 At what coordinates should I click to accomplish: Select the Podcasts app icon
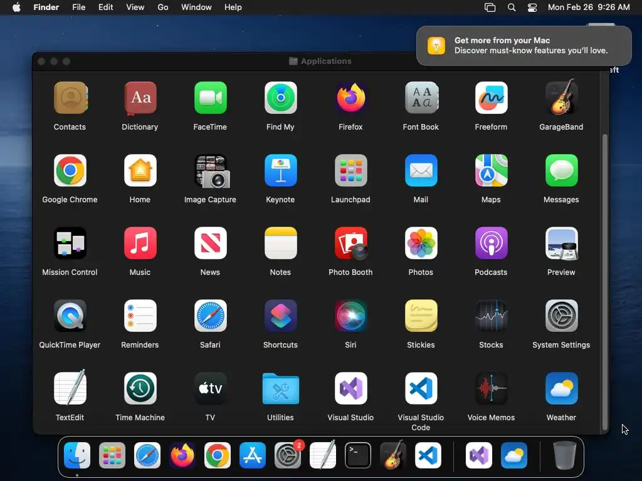pyautogui.click(x=491, y=243)
